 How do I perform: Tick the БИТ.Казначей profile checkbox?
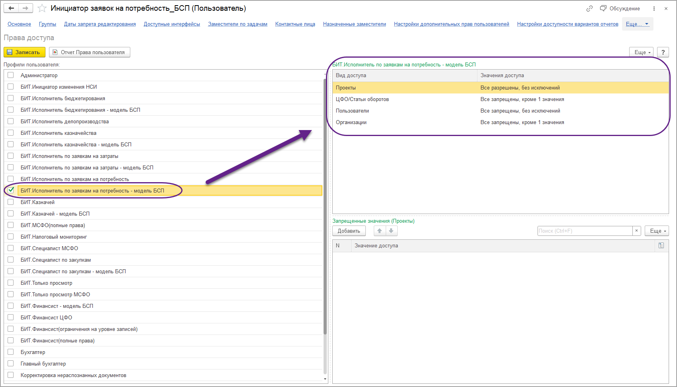[x=11, y=202]
